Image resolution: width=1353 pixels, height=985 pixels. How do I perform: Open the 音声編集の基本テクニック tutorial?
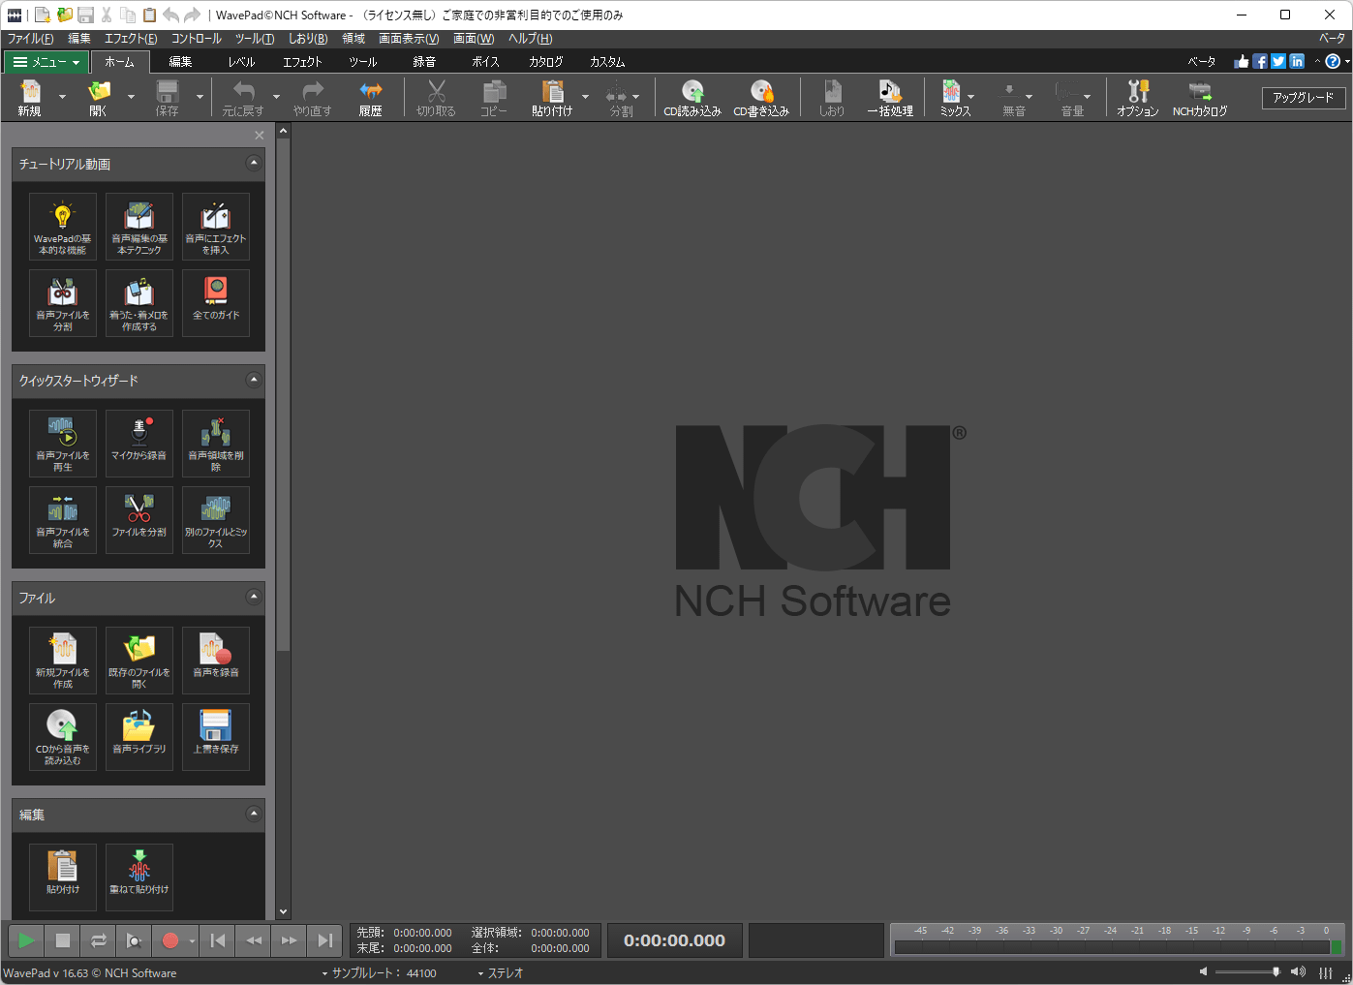[x=139, y=227]
